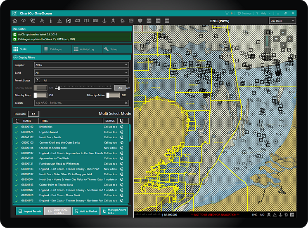The width and height of the screenshot is (308, 228).
Task: Open the blank open-book icon
Action: point(86,21)
